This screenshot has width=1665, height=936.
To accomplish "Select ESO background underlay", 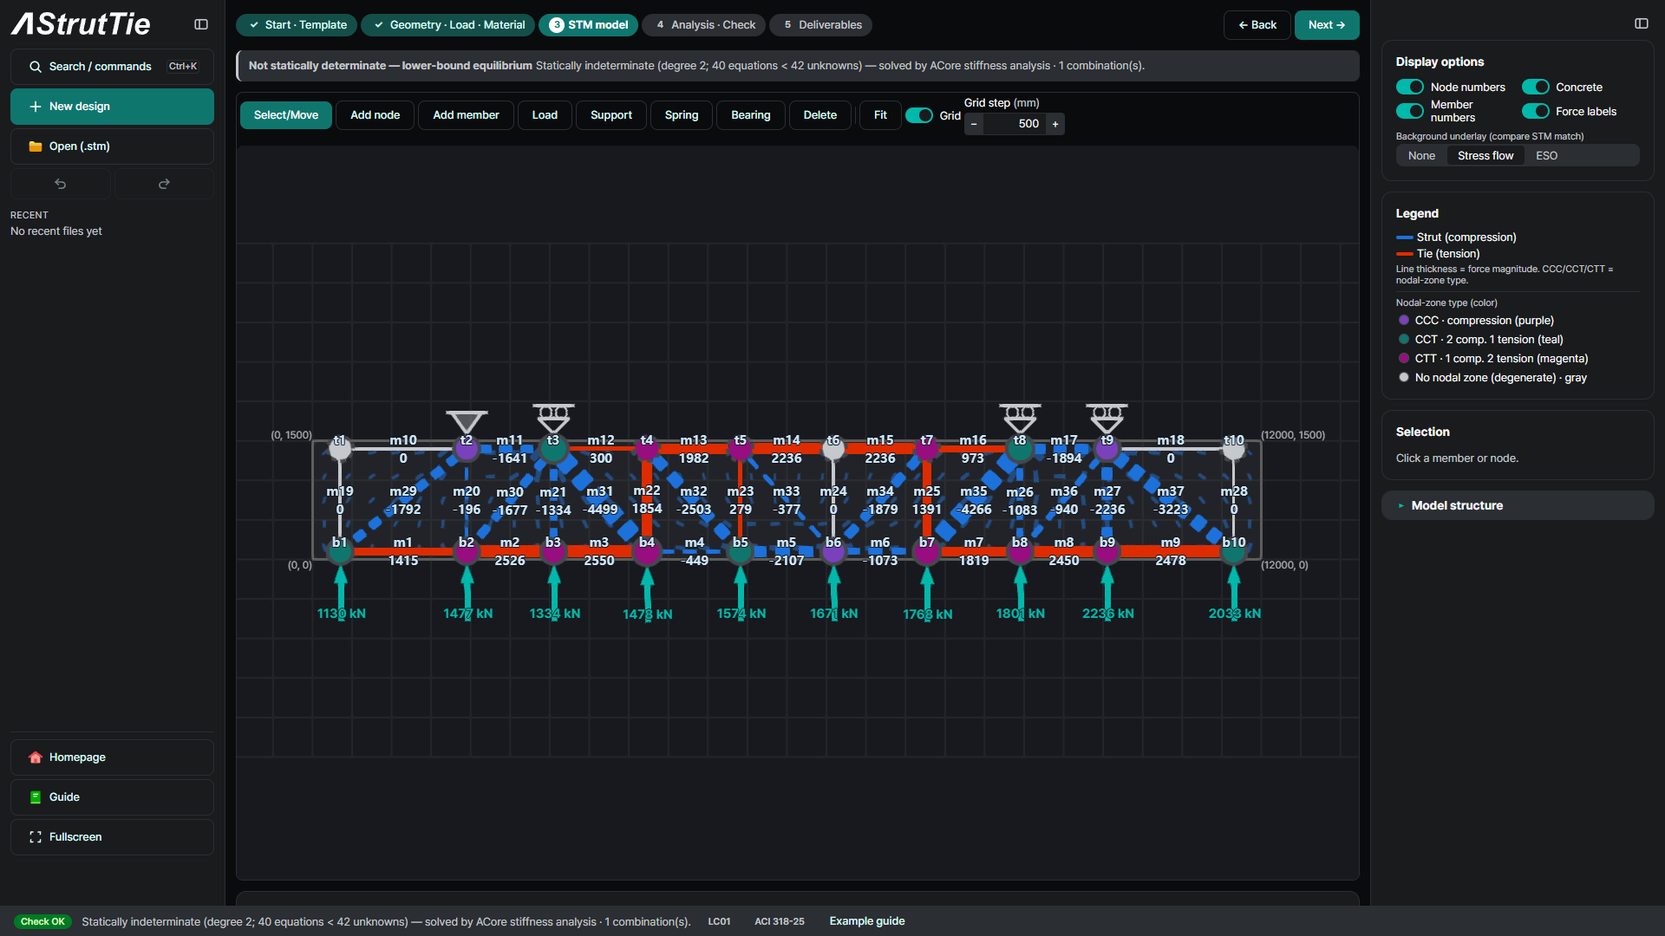I will coord(1546,156).
